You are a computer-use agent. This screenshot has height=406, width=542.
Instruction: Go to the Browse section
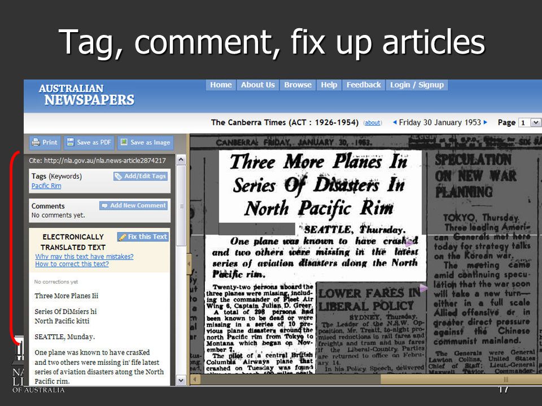click(298, 85)
